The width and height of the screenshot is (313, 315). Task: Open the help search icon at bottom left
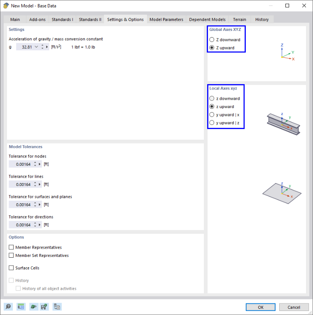tap(8, 307)
